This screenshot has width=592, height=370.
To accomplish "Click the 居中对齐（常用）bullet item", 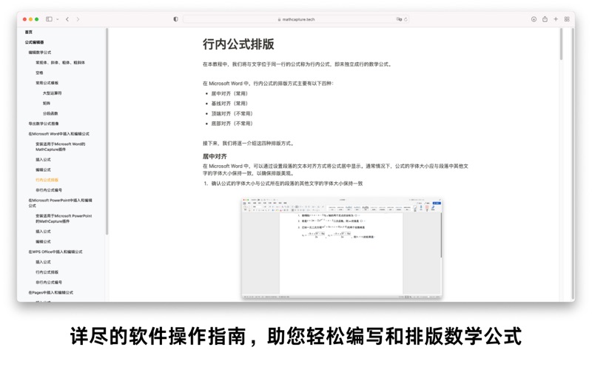I will pos(229,94).
